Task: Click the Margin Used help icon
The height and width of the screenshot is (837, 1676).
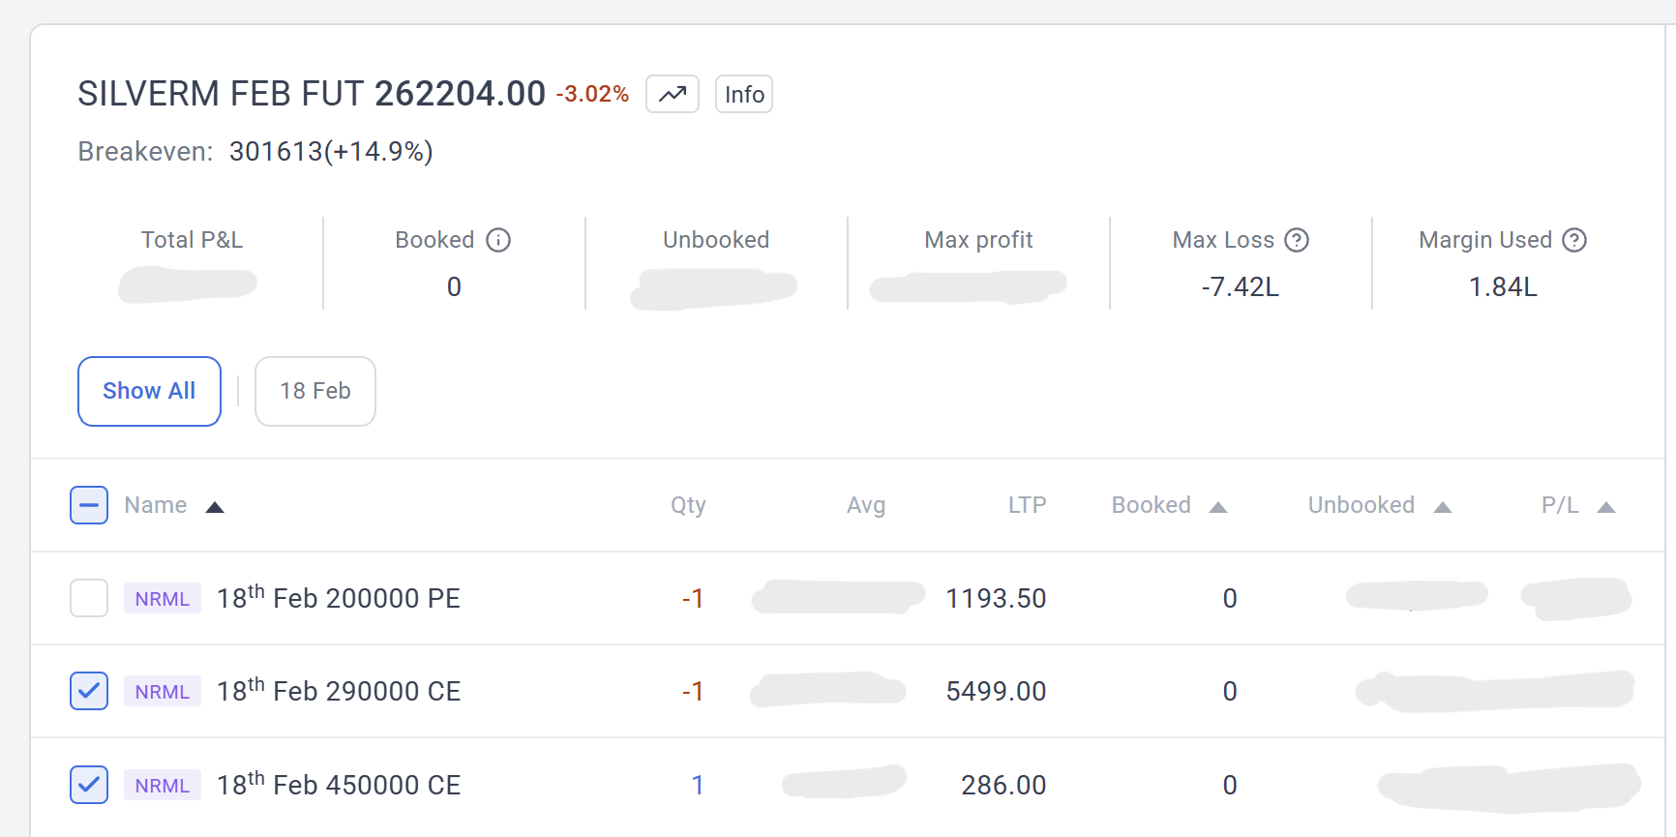Action: click(x=1574, y=240)
